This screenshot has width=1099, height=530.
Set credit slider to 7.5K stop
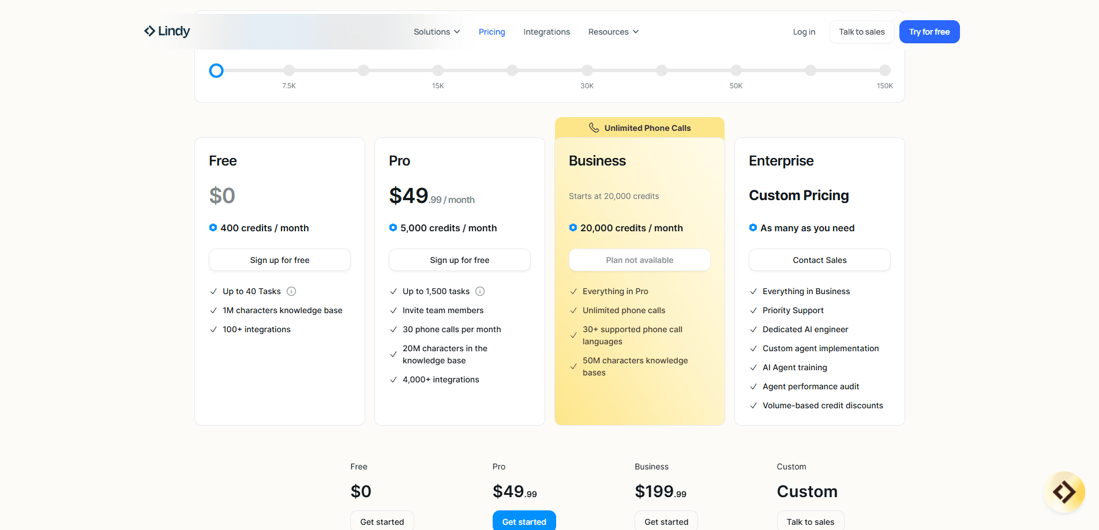click(x=289, y=70)
